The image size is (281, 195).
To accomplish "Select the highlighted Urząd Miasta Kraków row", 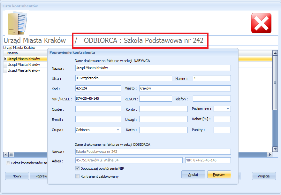I will (x=26, y=59).
